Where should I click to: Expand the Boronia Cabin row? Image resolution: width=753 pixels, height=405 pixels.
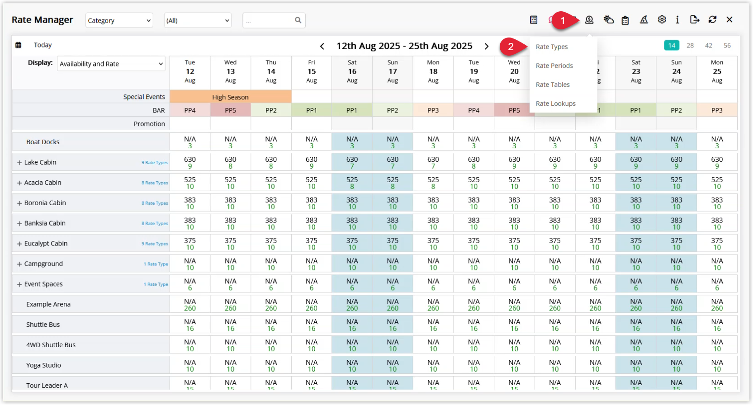(x=19, y=203)
